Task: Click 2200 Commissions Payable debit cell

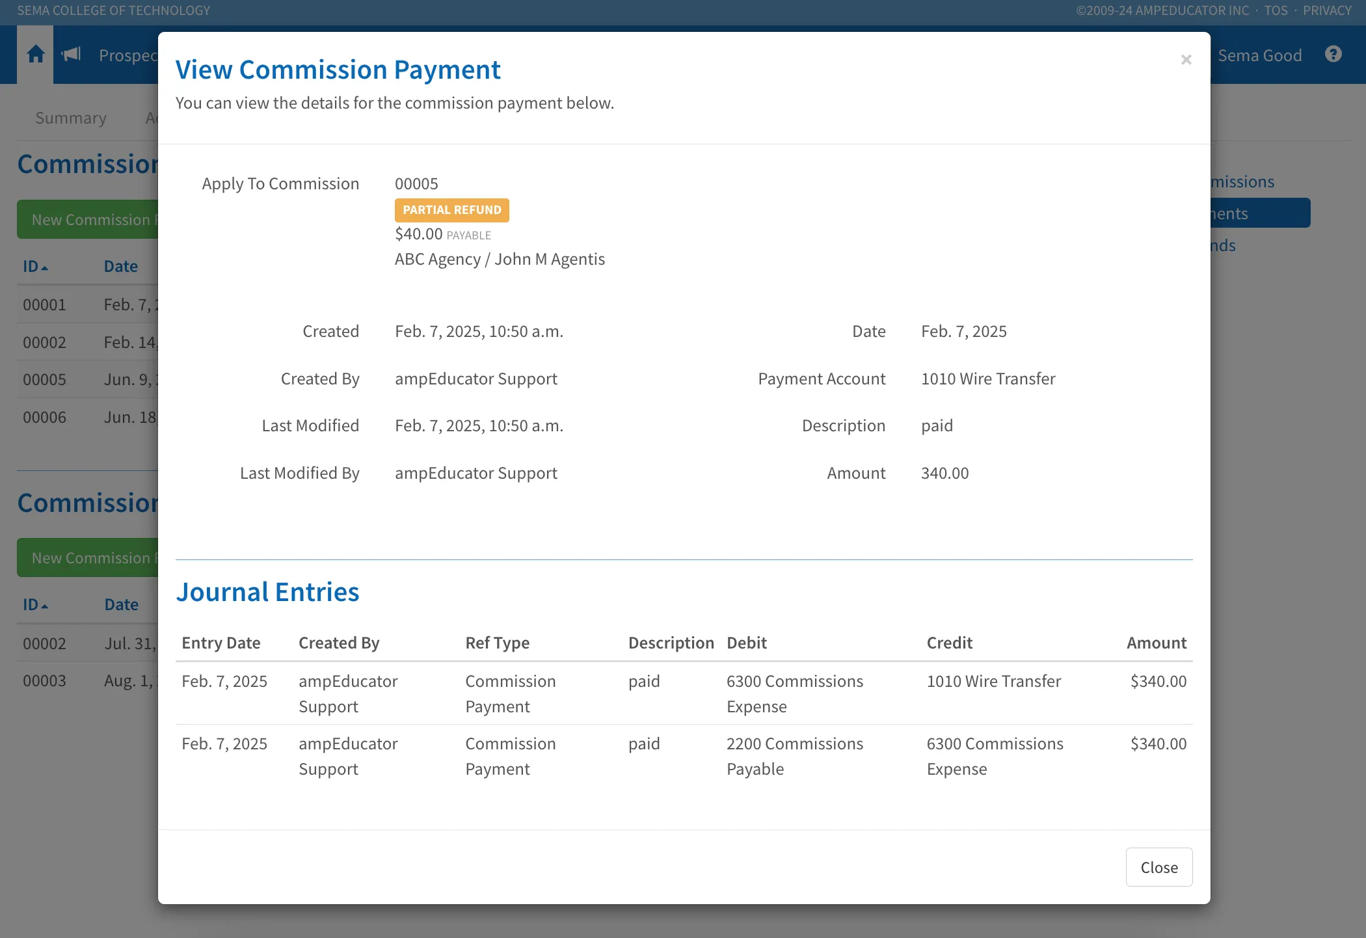Action: (x=795, y=756)
